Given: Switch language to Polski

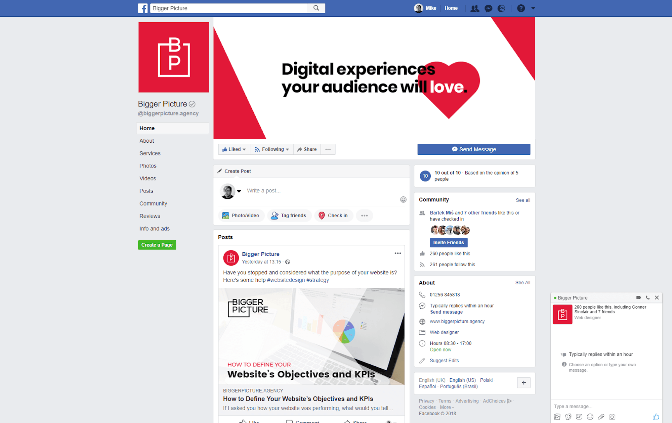Looking at the screenshot, I should [x=486, y=380].
